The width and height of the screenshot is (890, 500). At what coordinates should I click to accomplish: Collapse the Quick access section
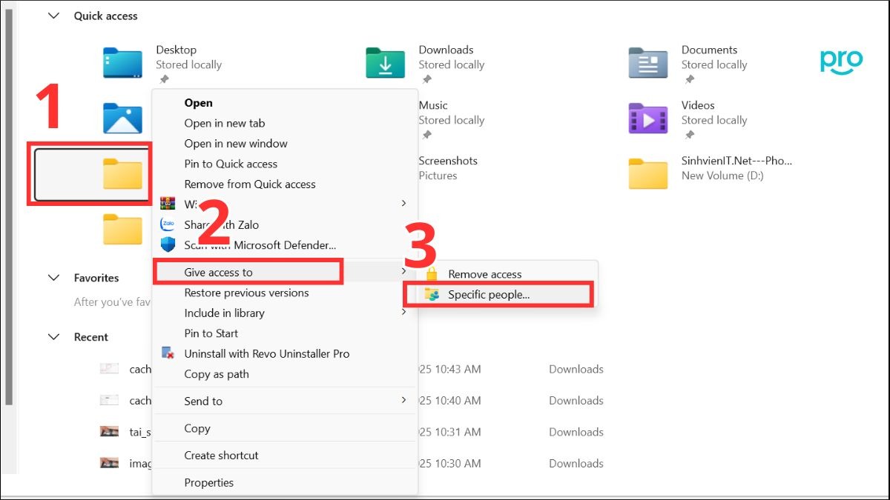pyautogui.click(x=53, y=16)
